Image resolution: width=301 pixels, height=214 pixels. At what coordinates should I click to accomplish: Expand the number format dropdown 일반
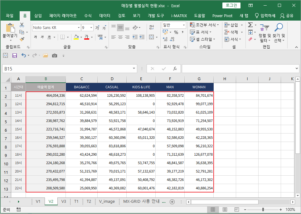tap(184, 25)
